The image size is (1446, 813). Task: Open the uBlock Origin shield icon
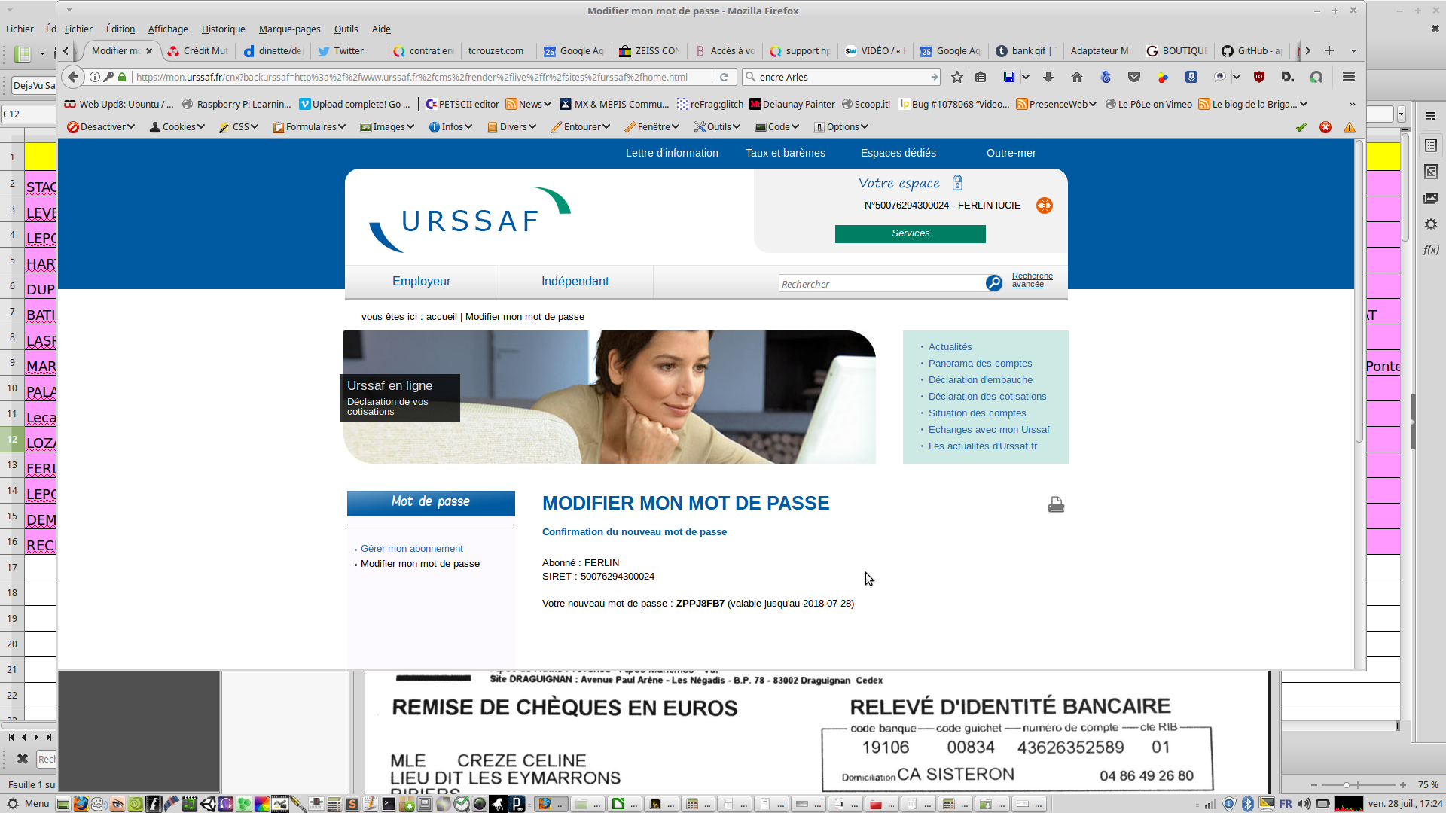click(x=1258, y=77)
